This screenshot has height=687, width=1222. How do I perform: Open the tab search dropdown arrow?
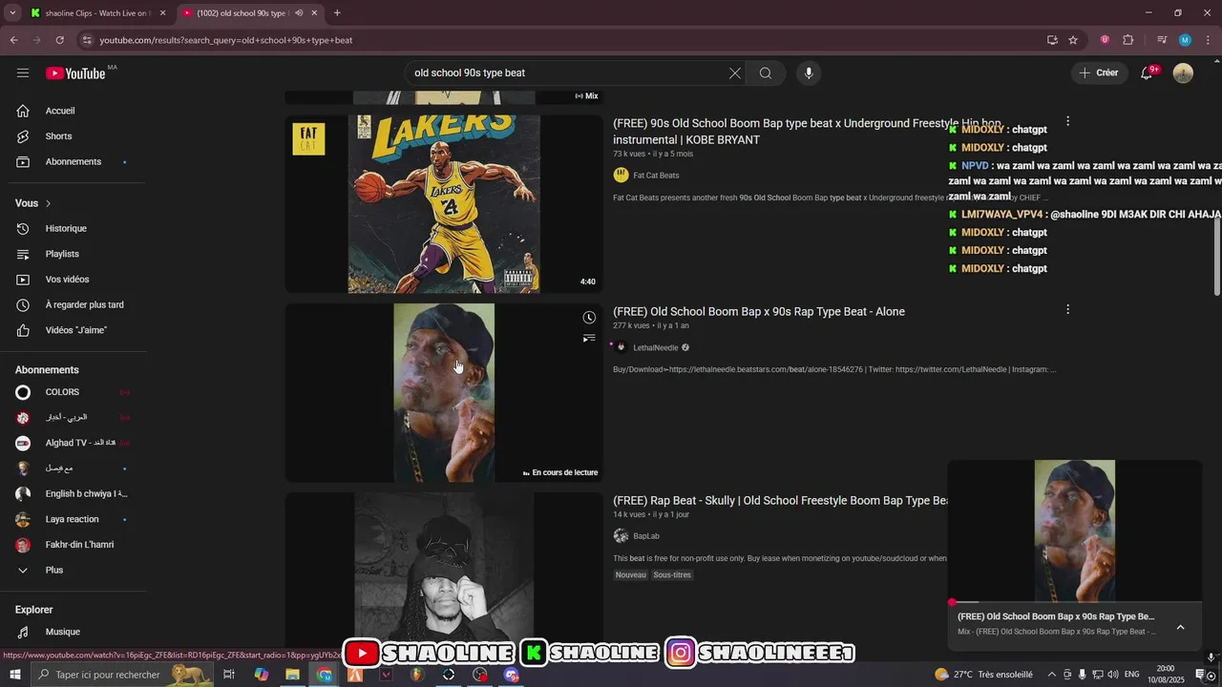pyautogui.click(x=12, y=13)
